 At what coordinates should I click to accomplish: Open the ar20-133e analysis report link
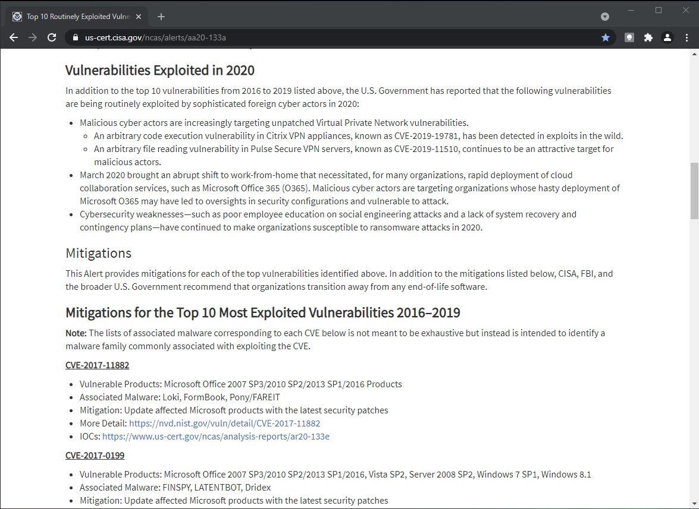tap(216, 437)
